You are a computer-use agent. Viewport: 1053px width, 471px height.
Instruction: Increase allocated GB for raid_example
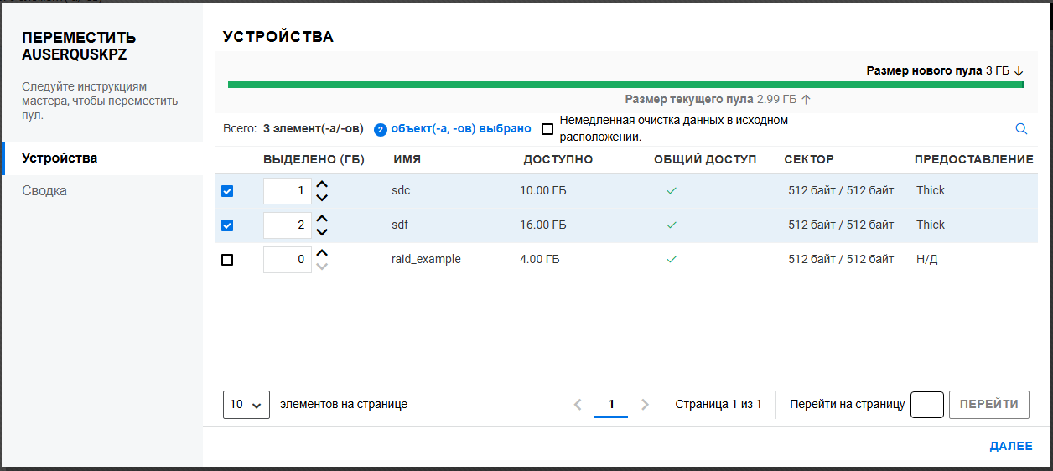pyautogui.click(x=322, y=253)
